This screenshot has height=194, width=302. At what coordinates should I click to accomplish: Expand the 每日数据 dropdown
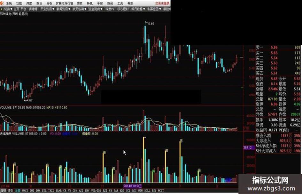(138, 9)
